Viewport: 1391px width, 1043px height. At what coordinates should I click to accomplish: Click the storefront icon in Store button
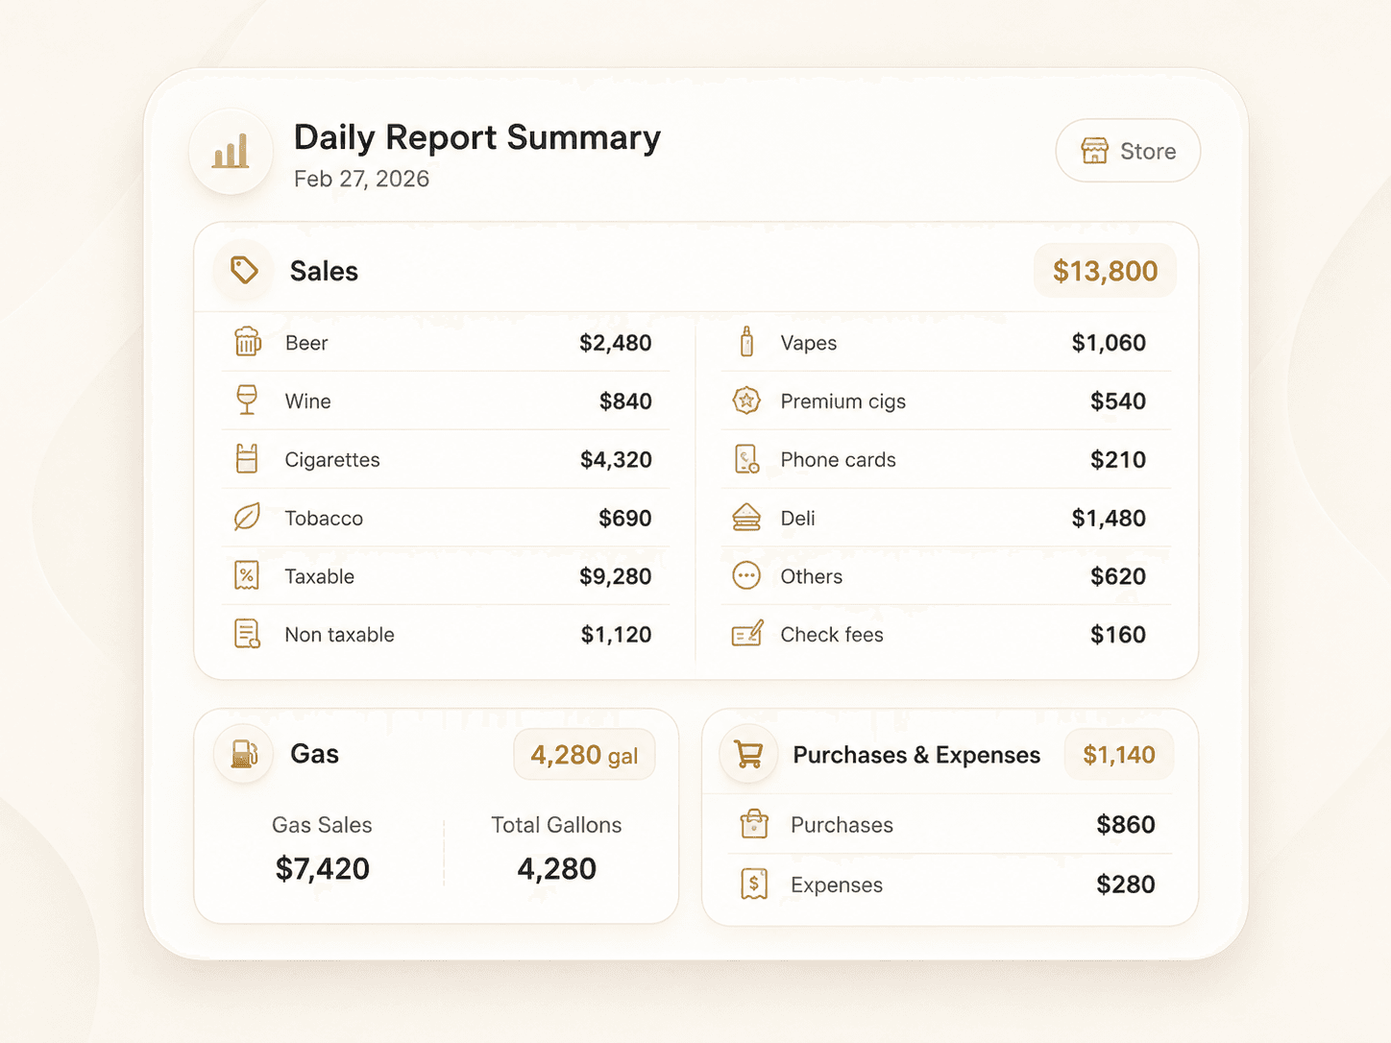click(1094, 151)
